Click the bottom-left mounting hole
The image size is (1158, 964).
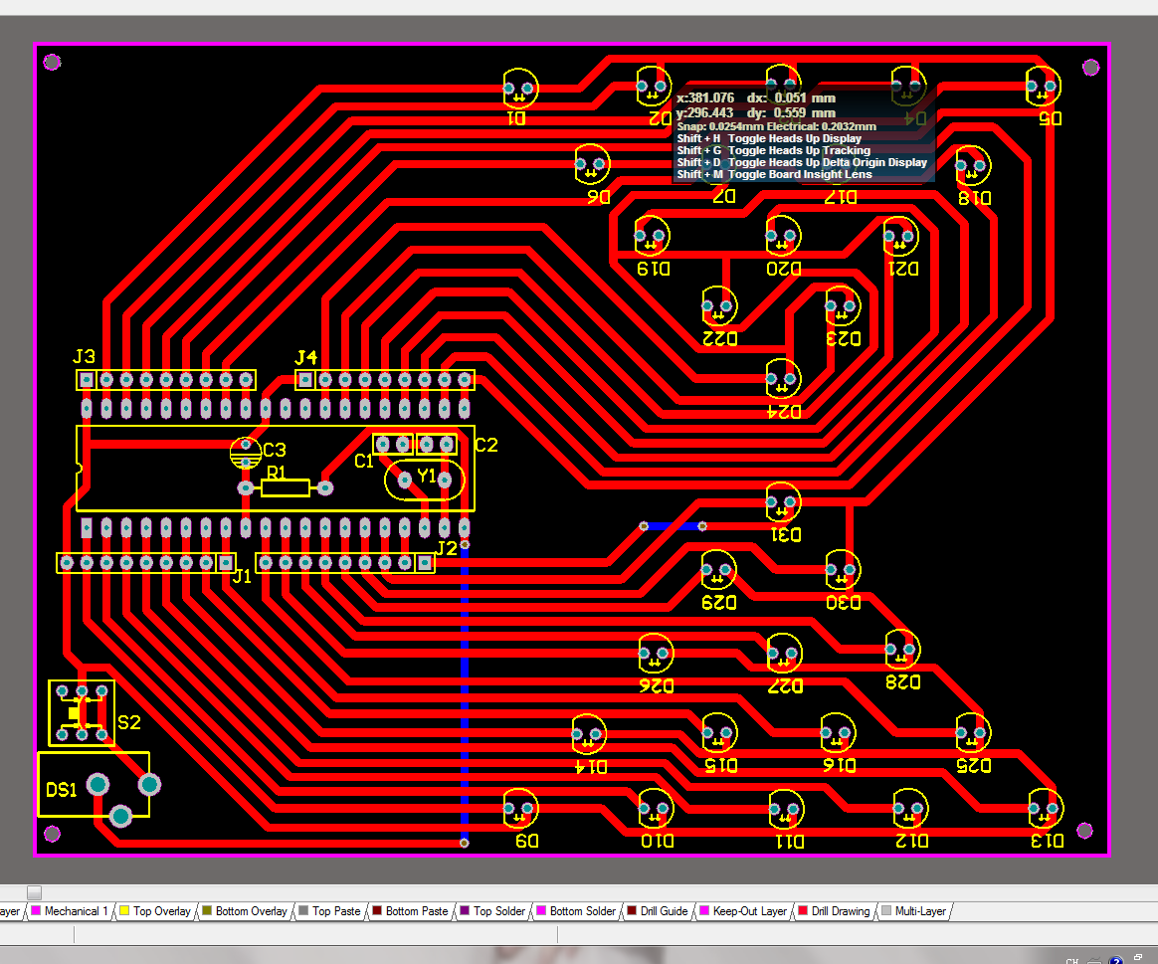(52, 834)
